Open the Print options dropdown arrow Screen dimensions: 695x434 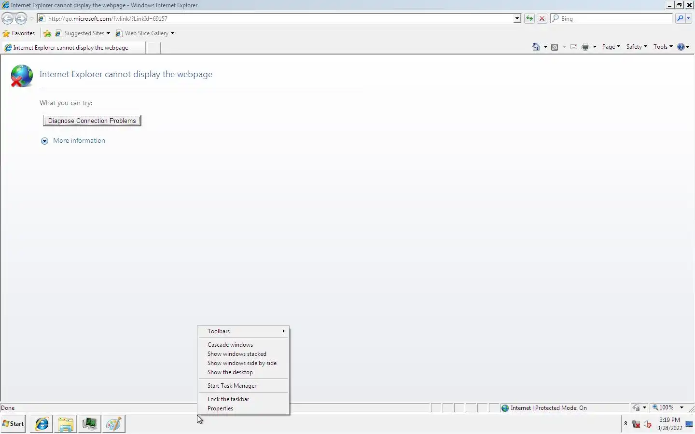click(x=595, y=47)
